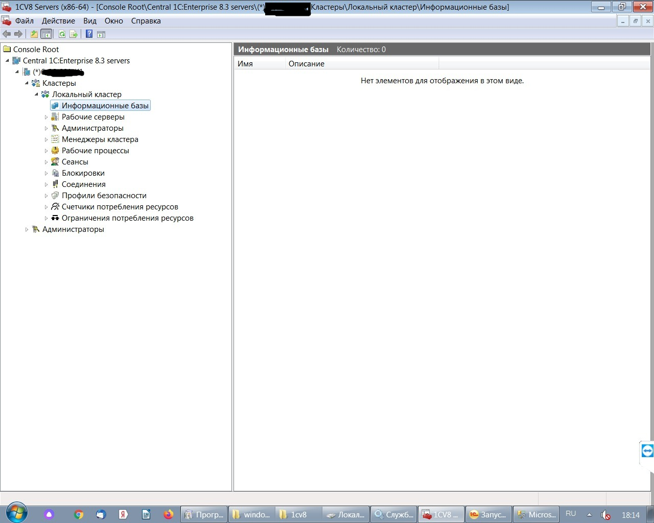Click the RU language indicator in taskbar
This screenshot has height=523, width=654.
tap(571, 514)
